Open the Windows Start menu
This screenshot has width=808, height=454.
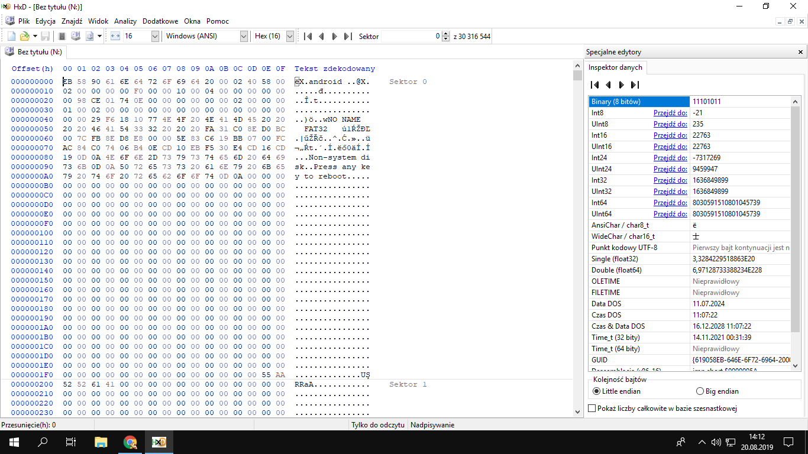click(x=14, y=442)
